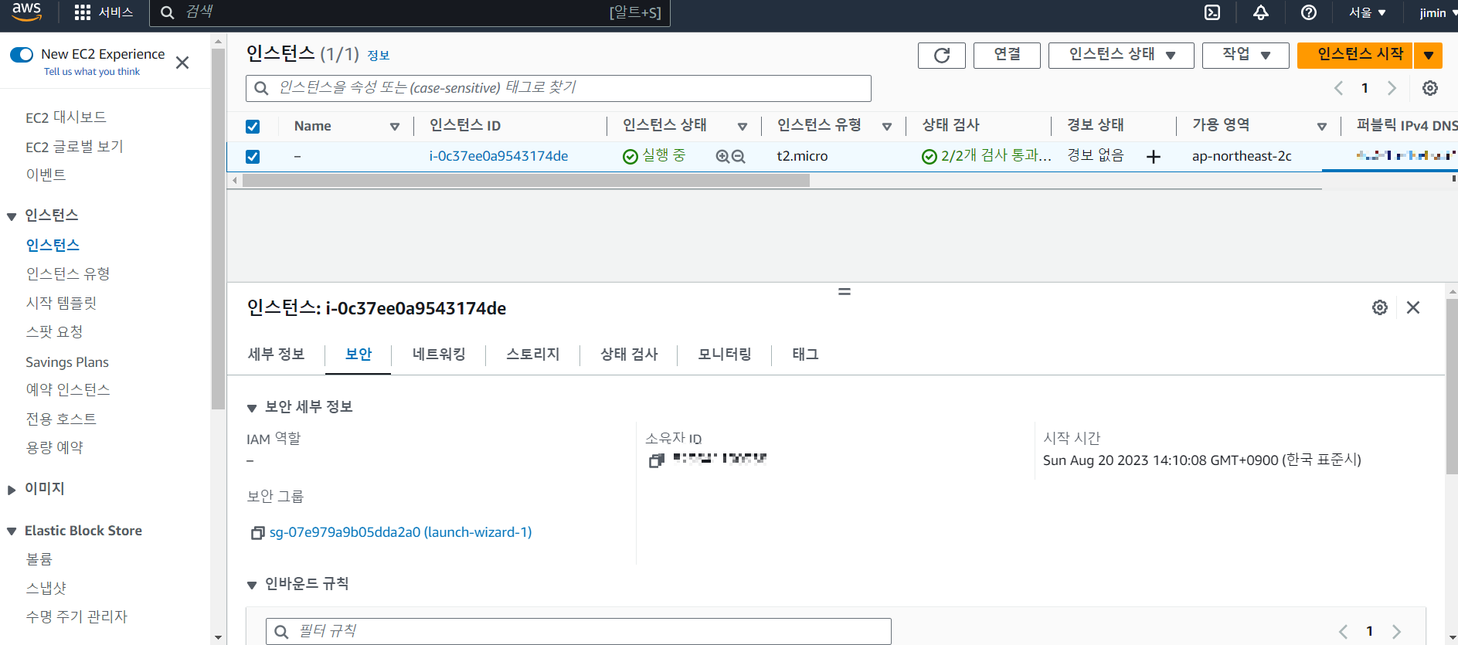
Task: Open Launch templates in sidebar
Action: pyautogui.click(x=61, y=304)
